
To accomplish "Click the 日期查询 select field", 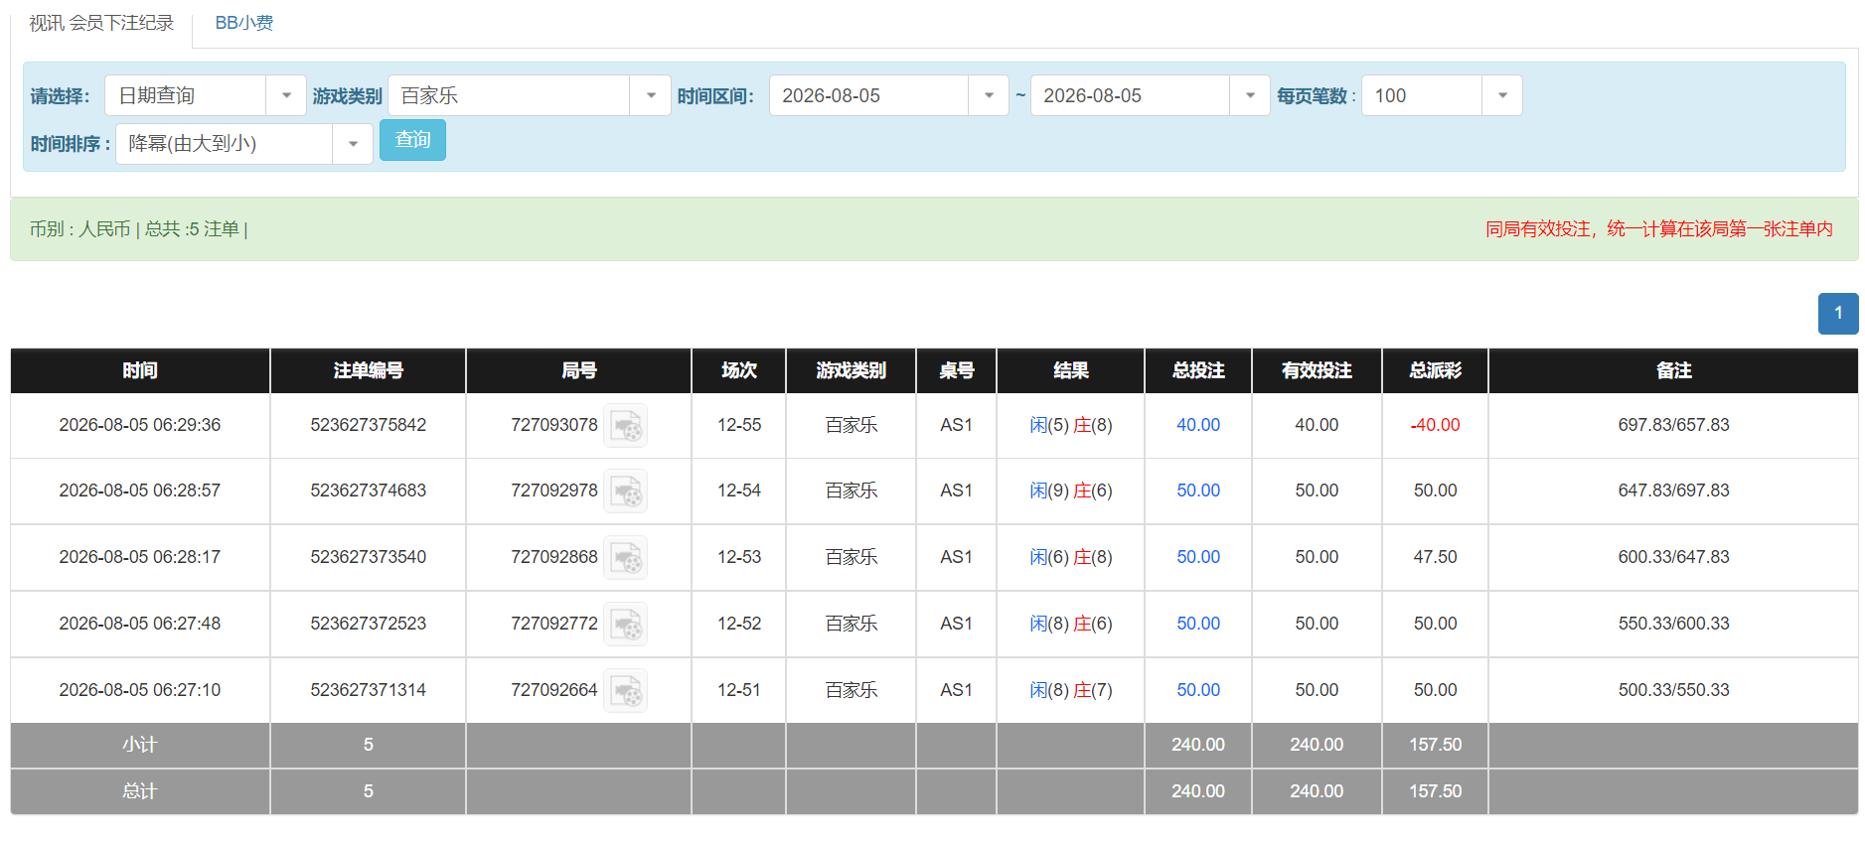I will 206,95.
